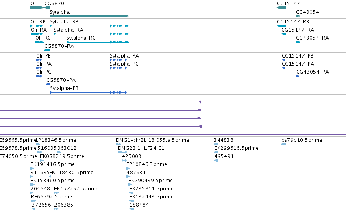The height and width of the screenshot is (211, 346).
Task: Click the Oli gene arrow feature
Action: 37,8
